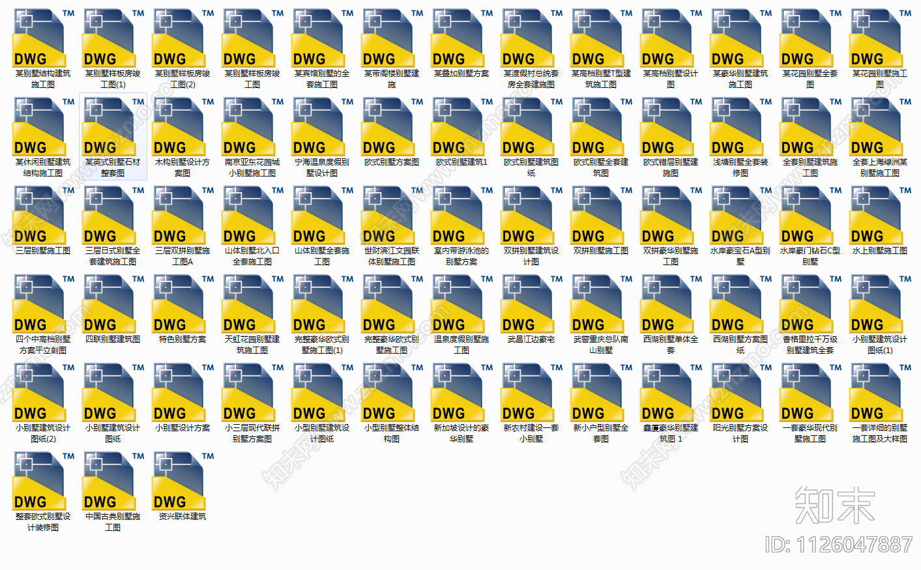Select the 山体别墅北入口全套施工图 DWG icon

tap(248, 216)
